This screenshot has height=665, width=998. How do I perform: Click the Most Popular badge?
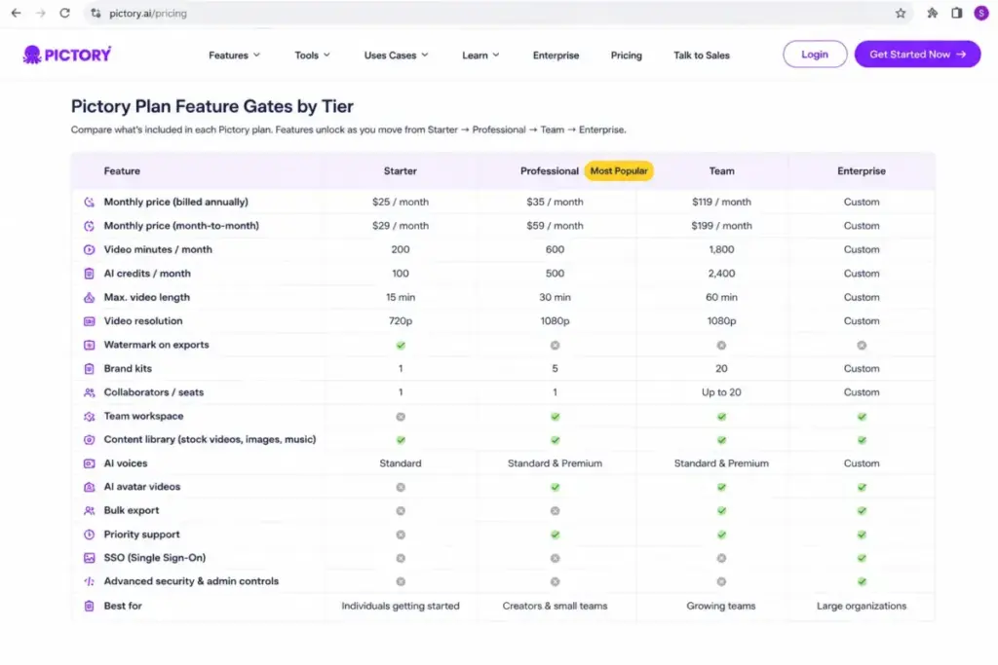[619, 171]
